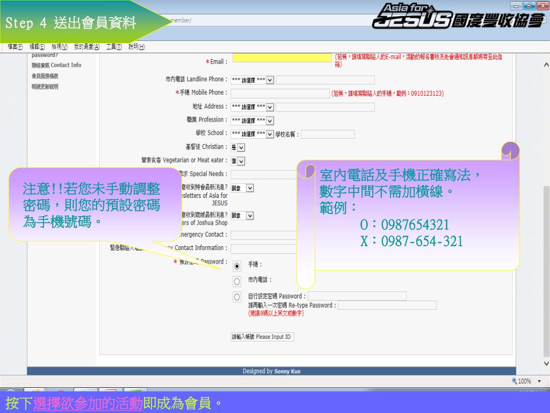
Task: Choose 自行設定密碼 Password radio button
Action: [x=237, y=297]
